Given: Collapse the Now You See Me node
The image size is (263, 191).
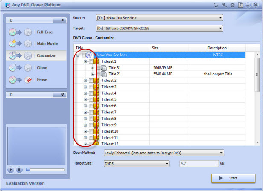Looking at the screenshot, I should 78,55.
